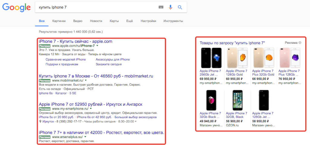Click the 5 SE sitelink

click(73, 93)
